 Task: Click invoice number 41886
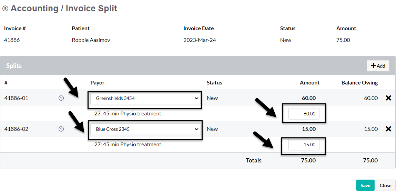(x=12, y=40)
